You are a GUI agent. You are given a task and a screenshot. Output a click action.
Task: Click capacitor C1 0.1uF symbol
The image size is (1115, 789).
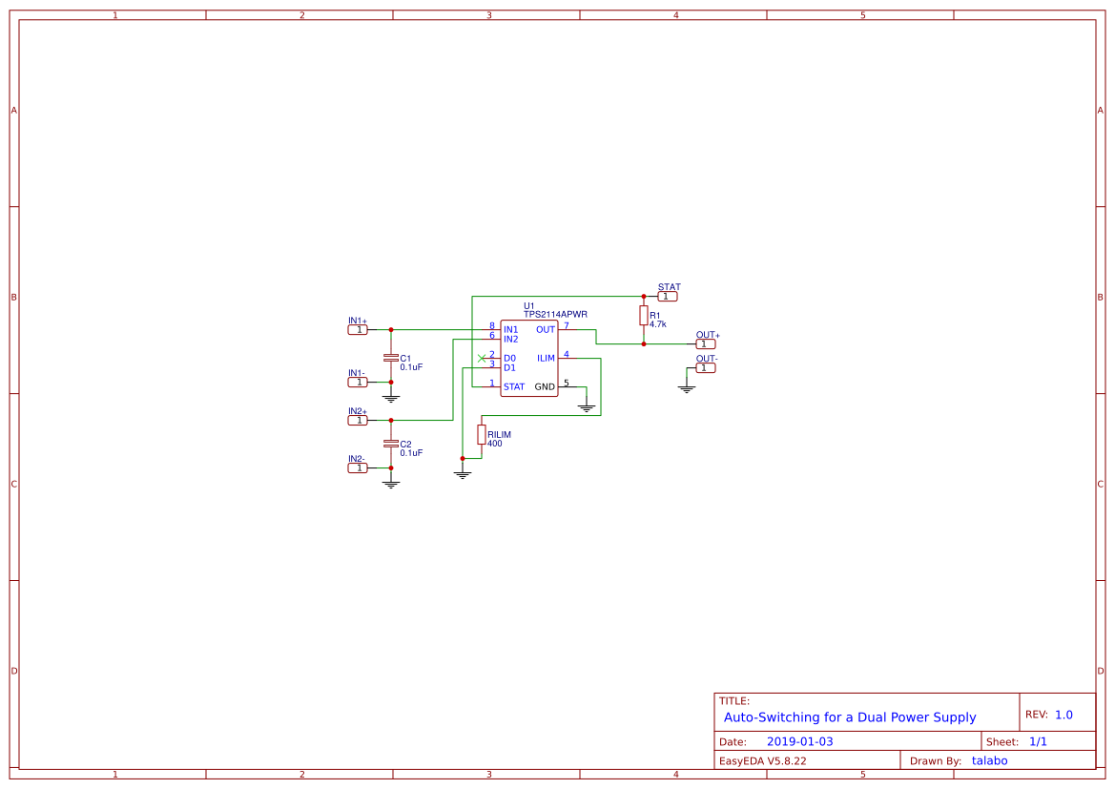(x=391, y=356)
